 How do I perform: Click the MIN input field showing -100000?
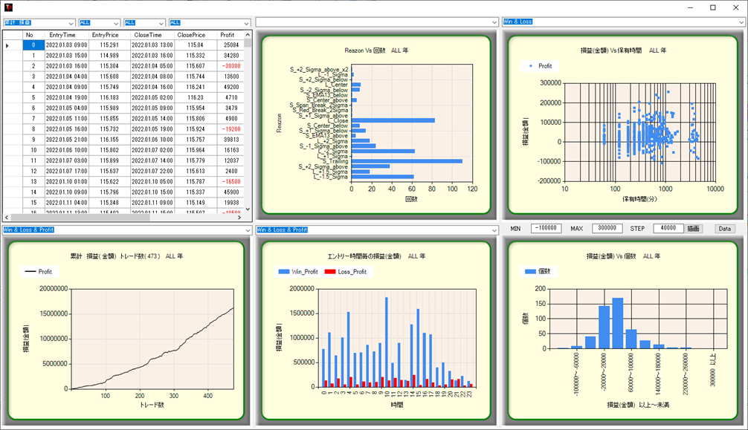(546, 229)
